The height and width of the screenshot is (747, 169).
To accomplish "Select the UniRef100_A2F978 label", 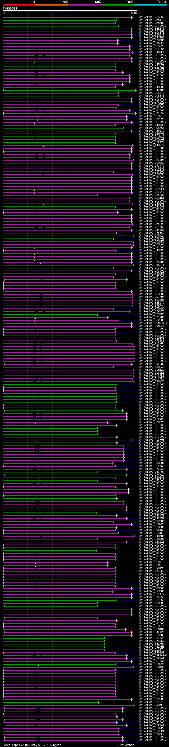I will point(152,702).
